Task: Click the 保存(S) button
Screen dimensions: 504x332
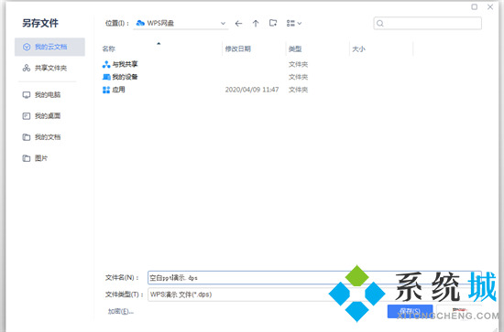Action: click(410, 311)
